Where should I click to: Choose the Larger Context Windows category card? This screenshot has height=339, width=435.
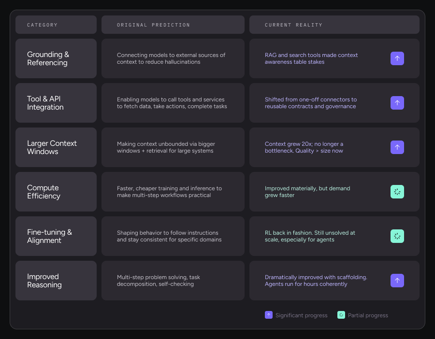(x=56, y=147)
